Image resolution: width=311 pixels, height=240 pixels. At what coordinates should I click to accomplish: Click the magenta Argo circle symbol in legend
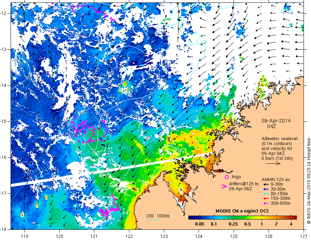(227, 177)
